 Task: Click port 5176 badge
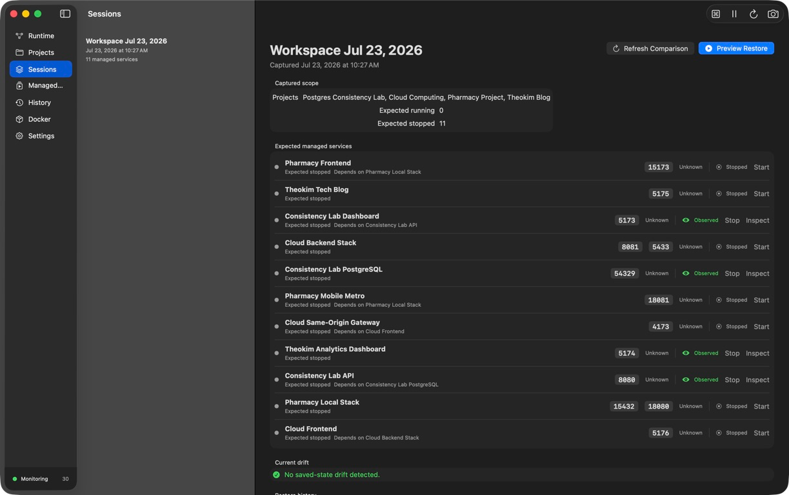(x=661, y=433)
